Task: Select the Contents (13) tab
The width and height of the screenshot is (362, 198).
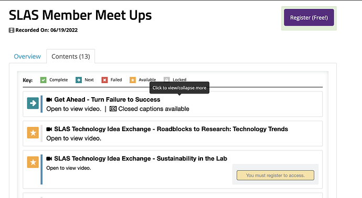Action: click(x=71, y=56)
